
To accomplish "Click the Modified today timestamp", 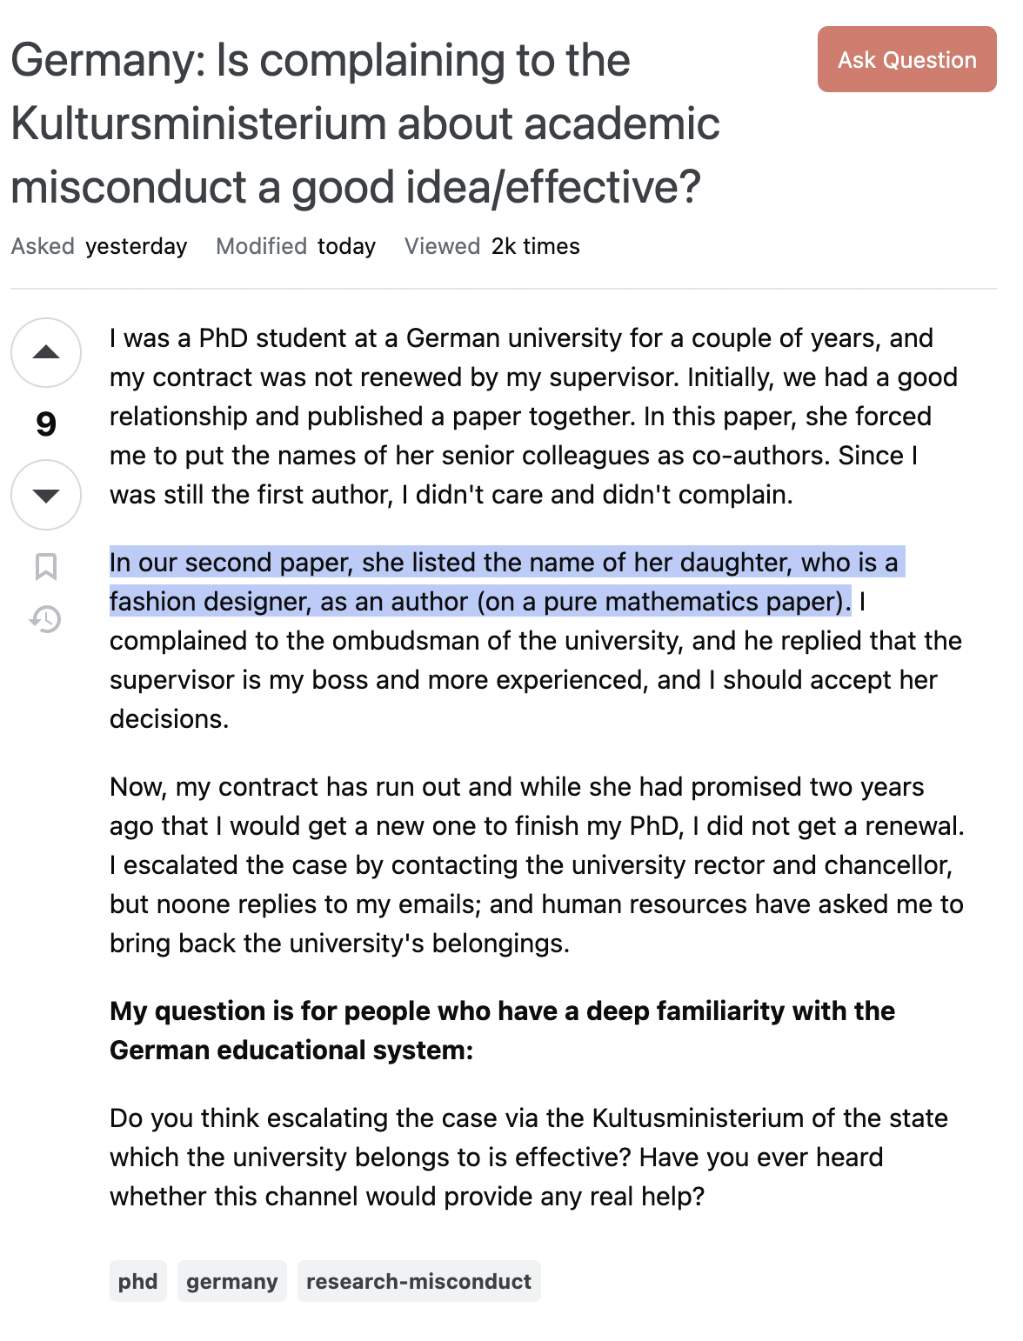I will pos(296,246).
